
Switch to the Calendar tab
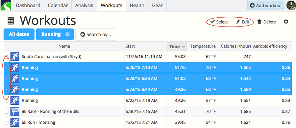point(58,6)
